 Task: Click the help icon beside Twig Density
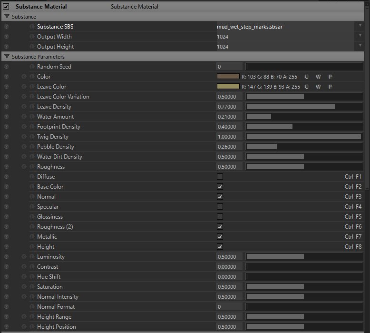coord(6,137)
